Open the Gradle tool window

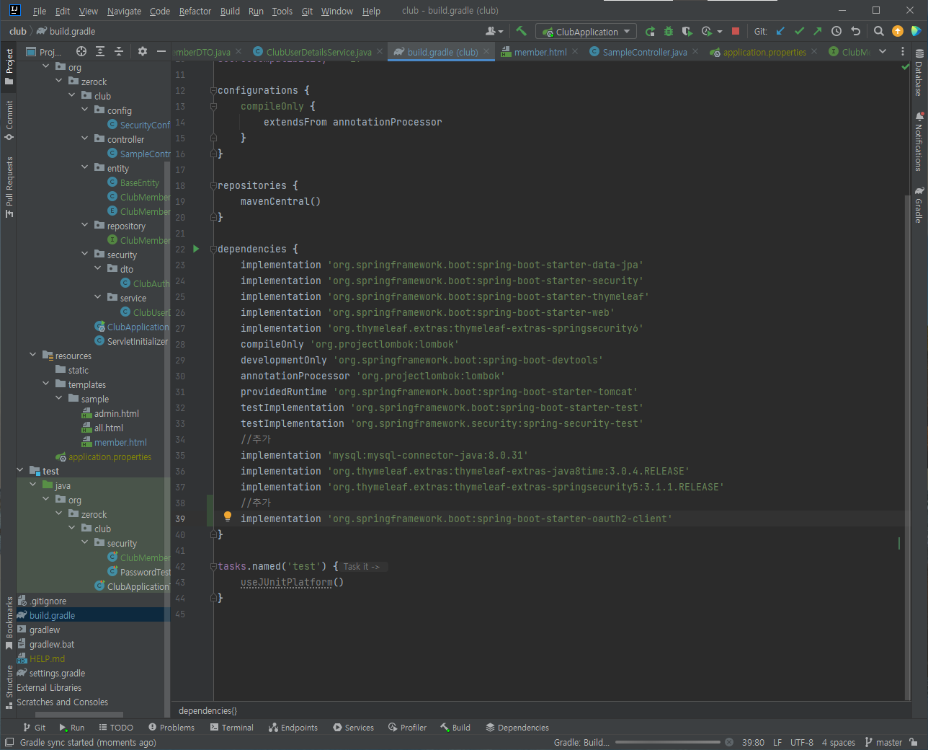click(919, 205)
